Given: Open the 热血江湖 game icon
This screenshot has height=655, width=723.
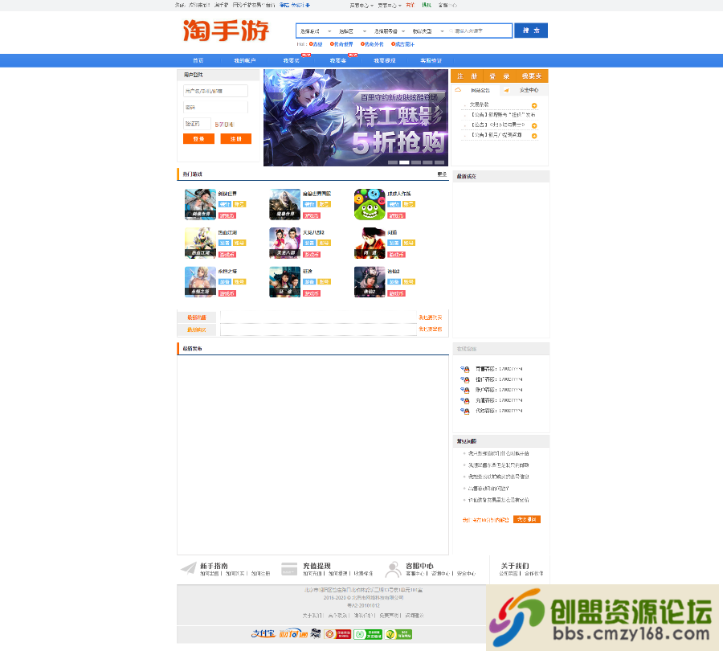Looking at the screenshot, I should [200, 243].
